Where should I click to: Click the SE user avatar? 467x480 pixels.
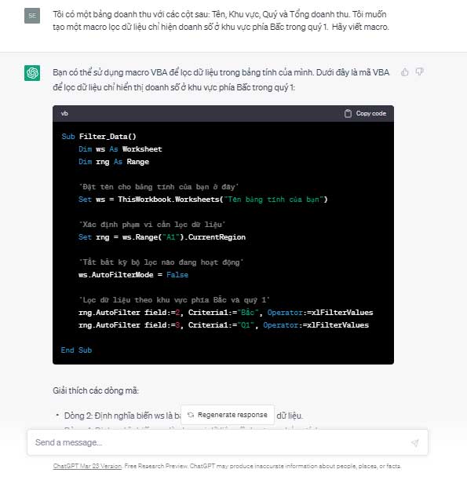click(x=32, y=16)
